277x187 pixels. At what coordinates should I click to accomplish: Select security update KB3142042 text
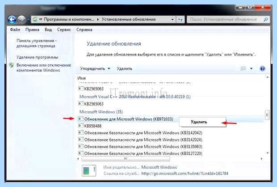143,133
